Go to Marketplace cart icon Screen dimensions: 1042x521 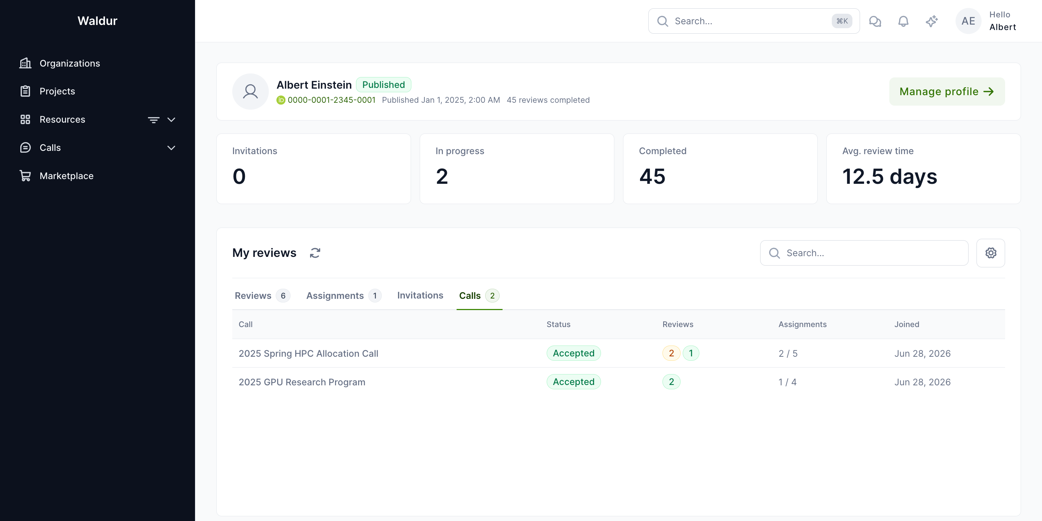[25, 175]
